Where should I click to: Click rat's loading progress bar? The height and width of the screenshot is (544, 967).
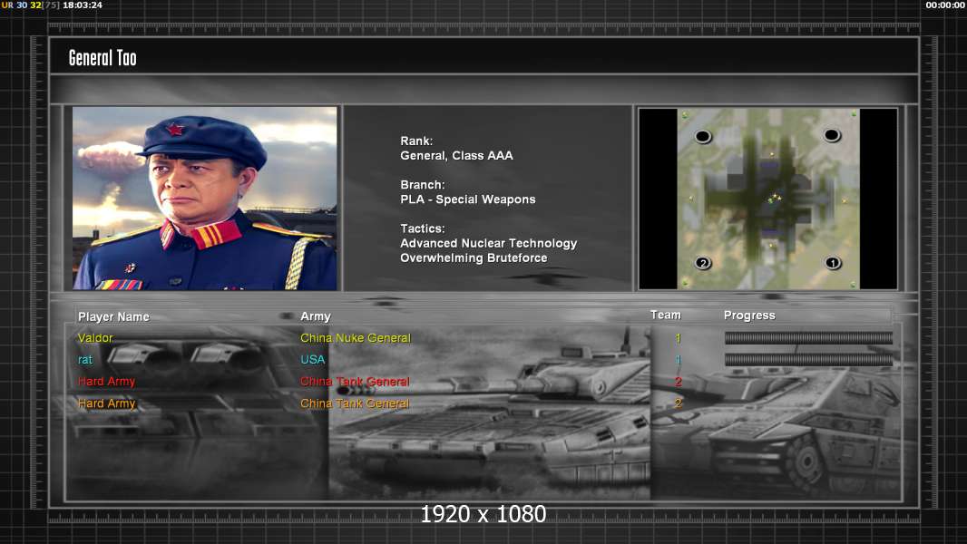tap(808, 360)
